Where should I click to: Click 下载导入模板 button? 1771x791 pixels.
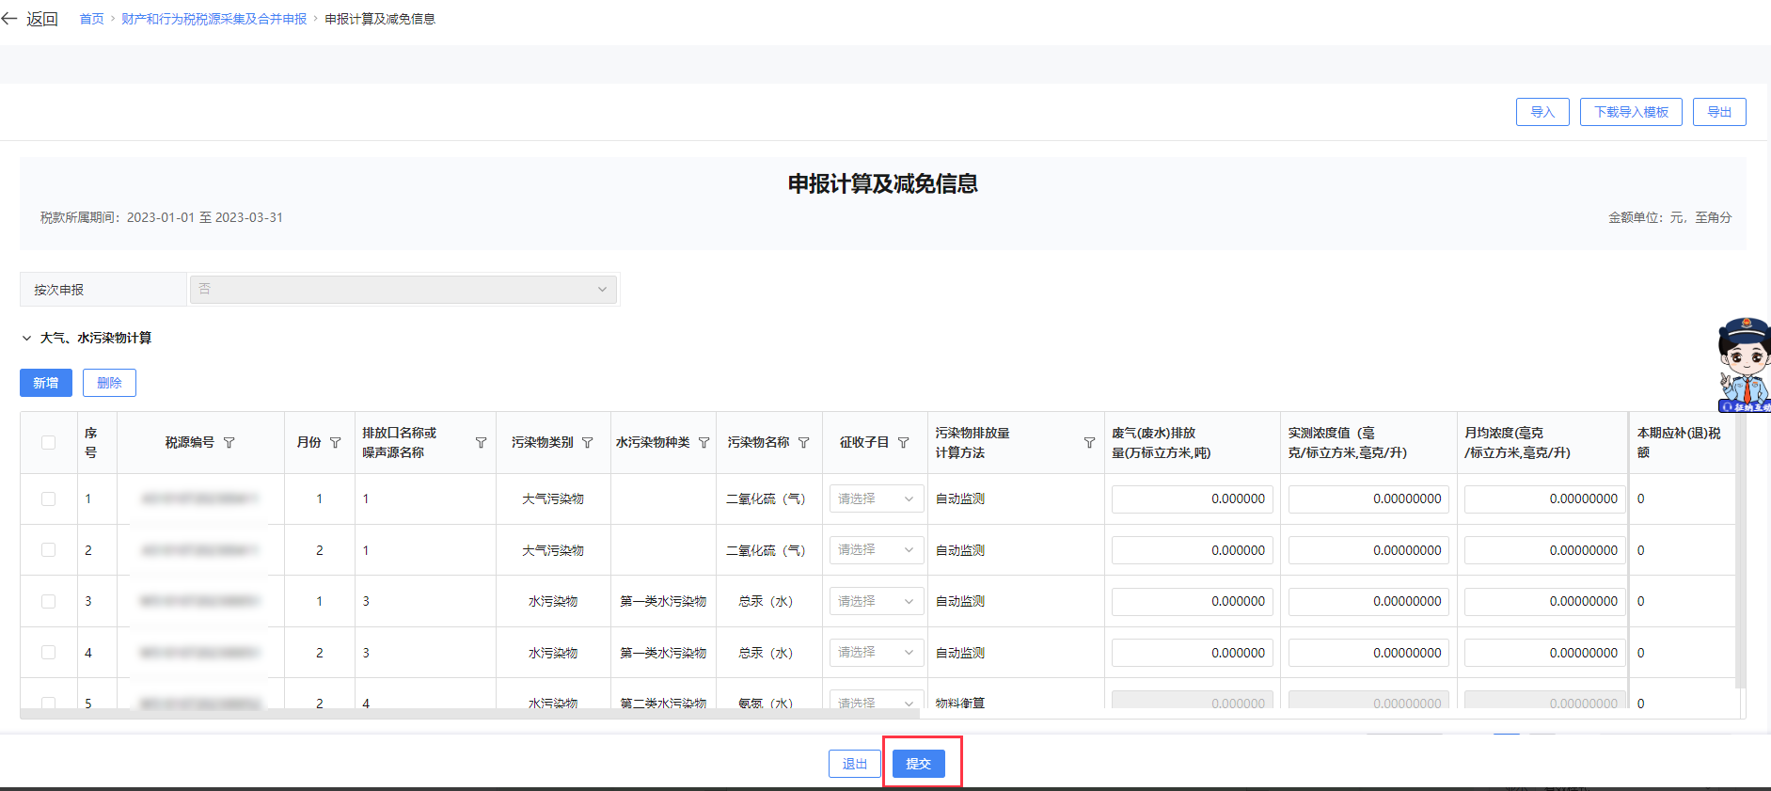(1631, 112)
